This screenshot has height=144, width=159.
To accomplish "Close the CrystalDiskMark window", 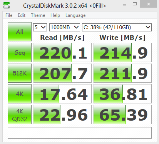I will [149, 4].
